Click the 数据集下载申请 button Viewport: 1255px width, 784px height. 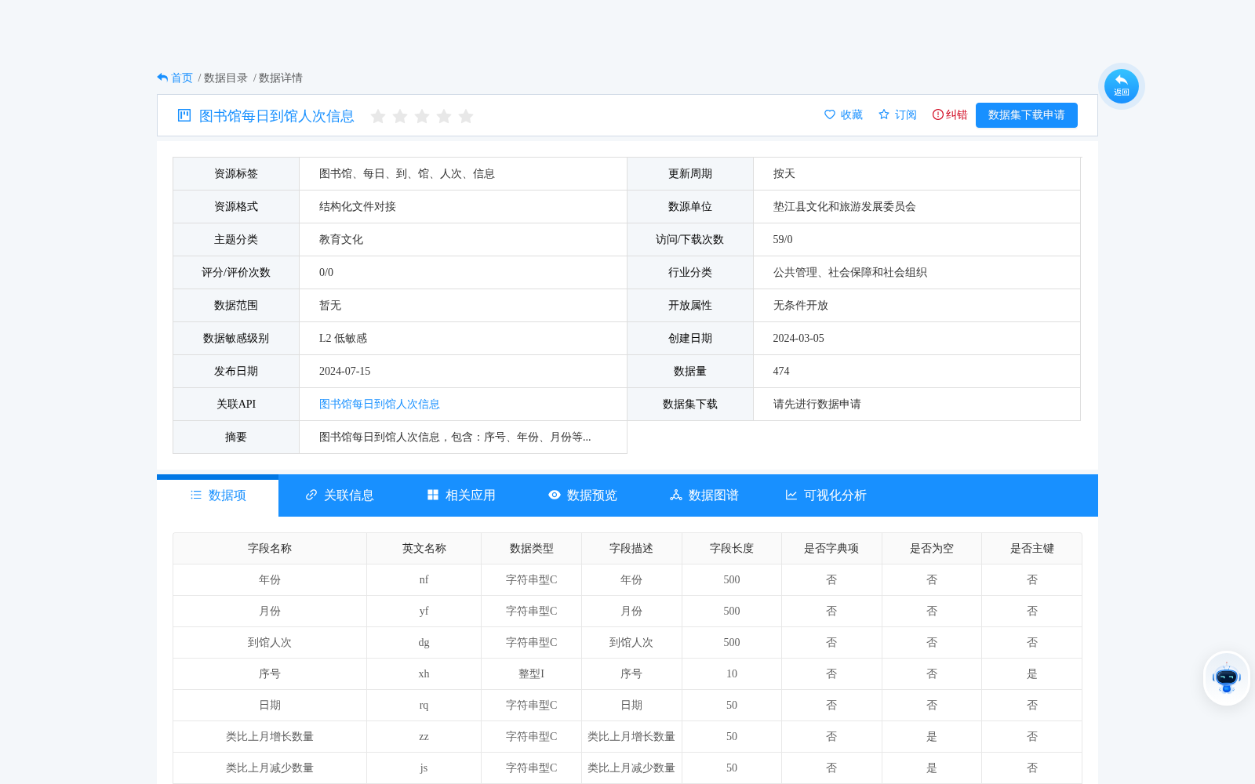[x=1026, y=114]
